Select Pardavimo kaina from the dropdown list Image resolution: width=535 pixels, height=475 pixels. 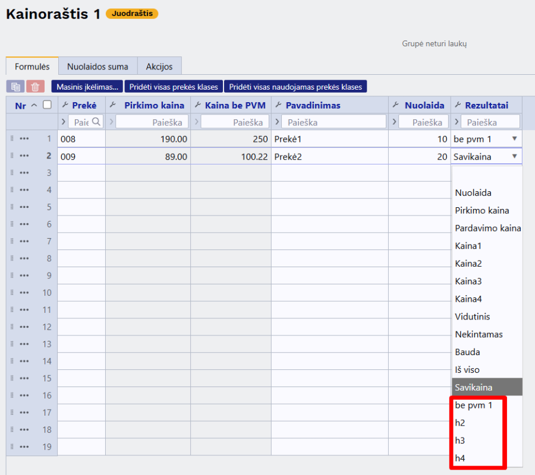click(x=487, y=228)
